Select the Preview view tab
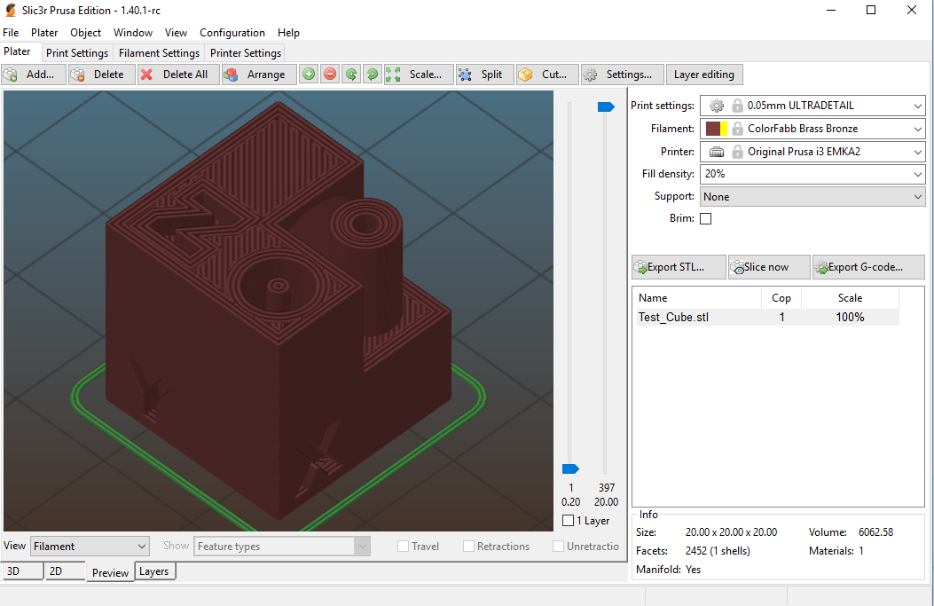 coord(110,572)
